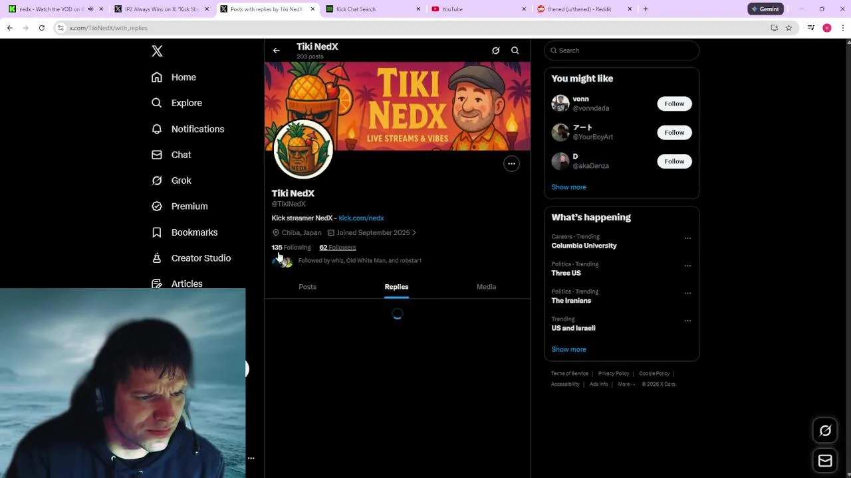Open the Tiki NedX banner image
Viewport: 851px width, 478px height.
coord(398,106)
